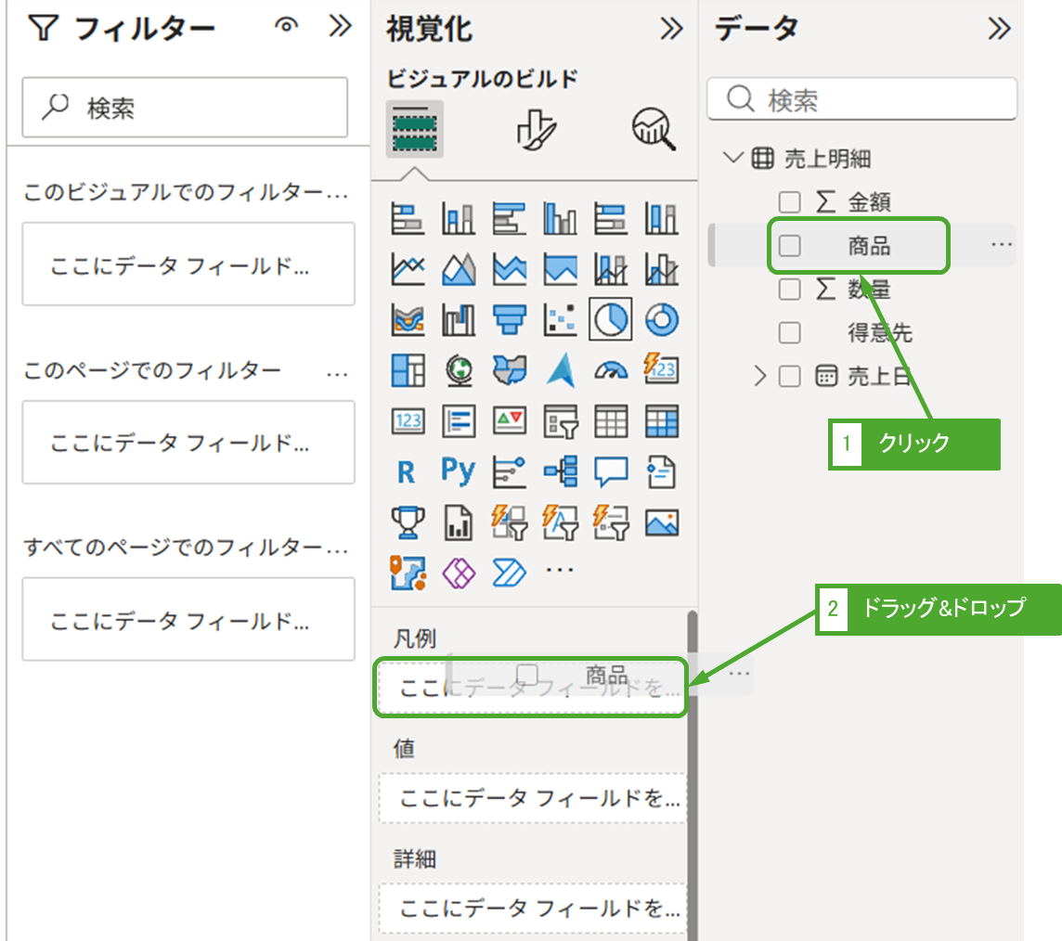Choose the funnel chart visual
This screenshot has width=1062, height=941.
coord(509,320)
